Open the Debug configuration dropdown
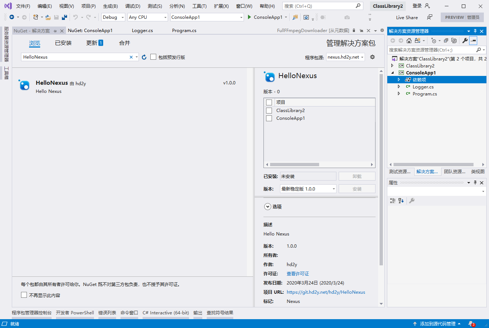 tap(113, 17)
